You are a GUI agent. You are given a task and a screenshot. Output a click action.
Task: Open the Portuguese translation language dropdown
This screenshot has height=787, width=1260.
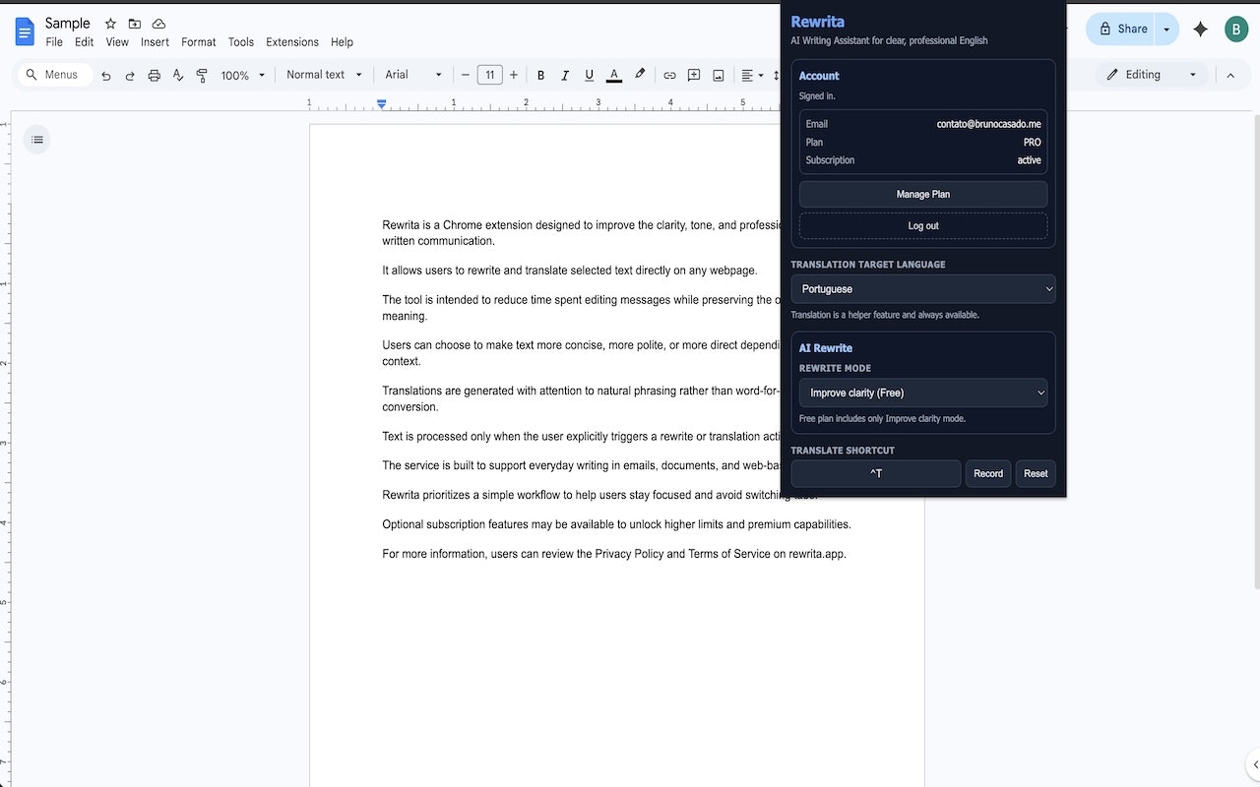(922, 288)
